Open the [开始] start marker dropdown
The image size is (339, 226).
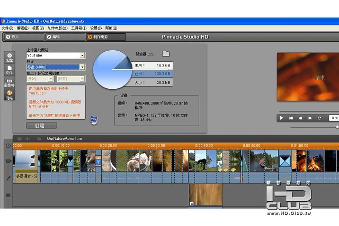pos(51,79)
